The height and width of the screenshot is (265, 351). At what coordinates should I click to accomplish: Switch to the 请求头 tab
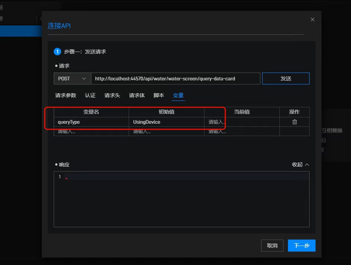pos(112,95)
